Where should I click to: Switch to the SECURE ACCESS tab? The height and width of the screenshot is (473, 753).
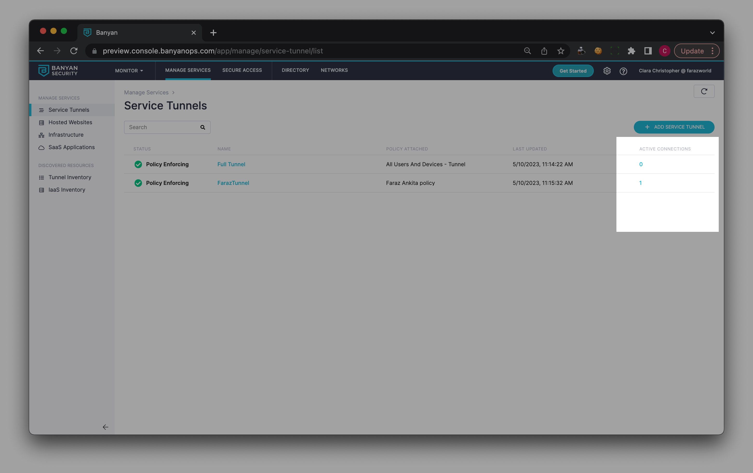coord(242,70)
